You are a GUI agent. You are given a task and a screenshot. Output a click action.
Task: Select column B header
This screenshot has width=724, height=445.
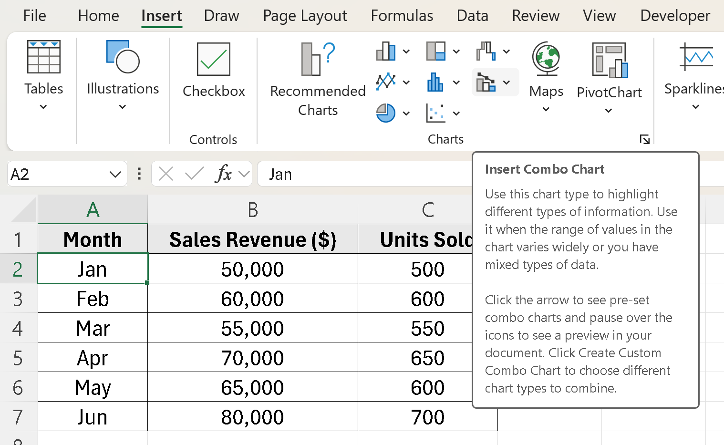(253, 210)
